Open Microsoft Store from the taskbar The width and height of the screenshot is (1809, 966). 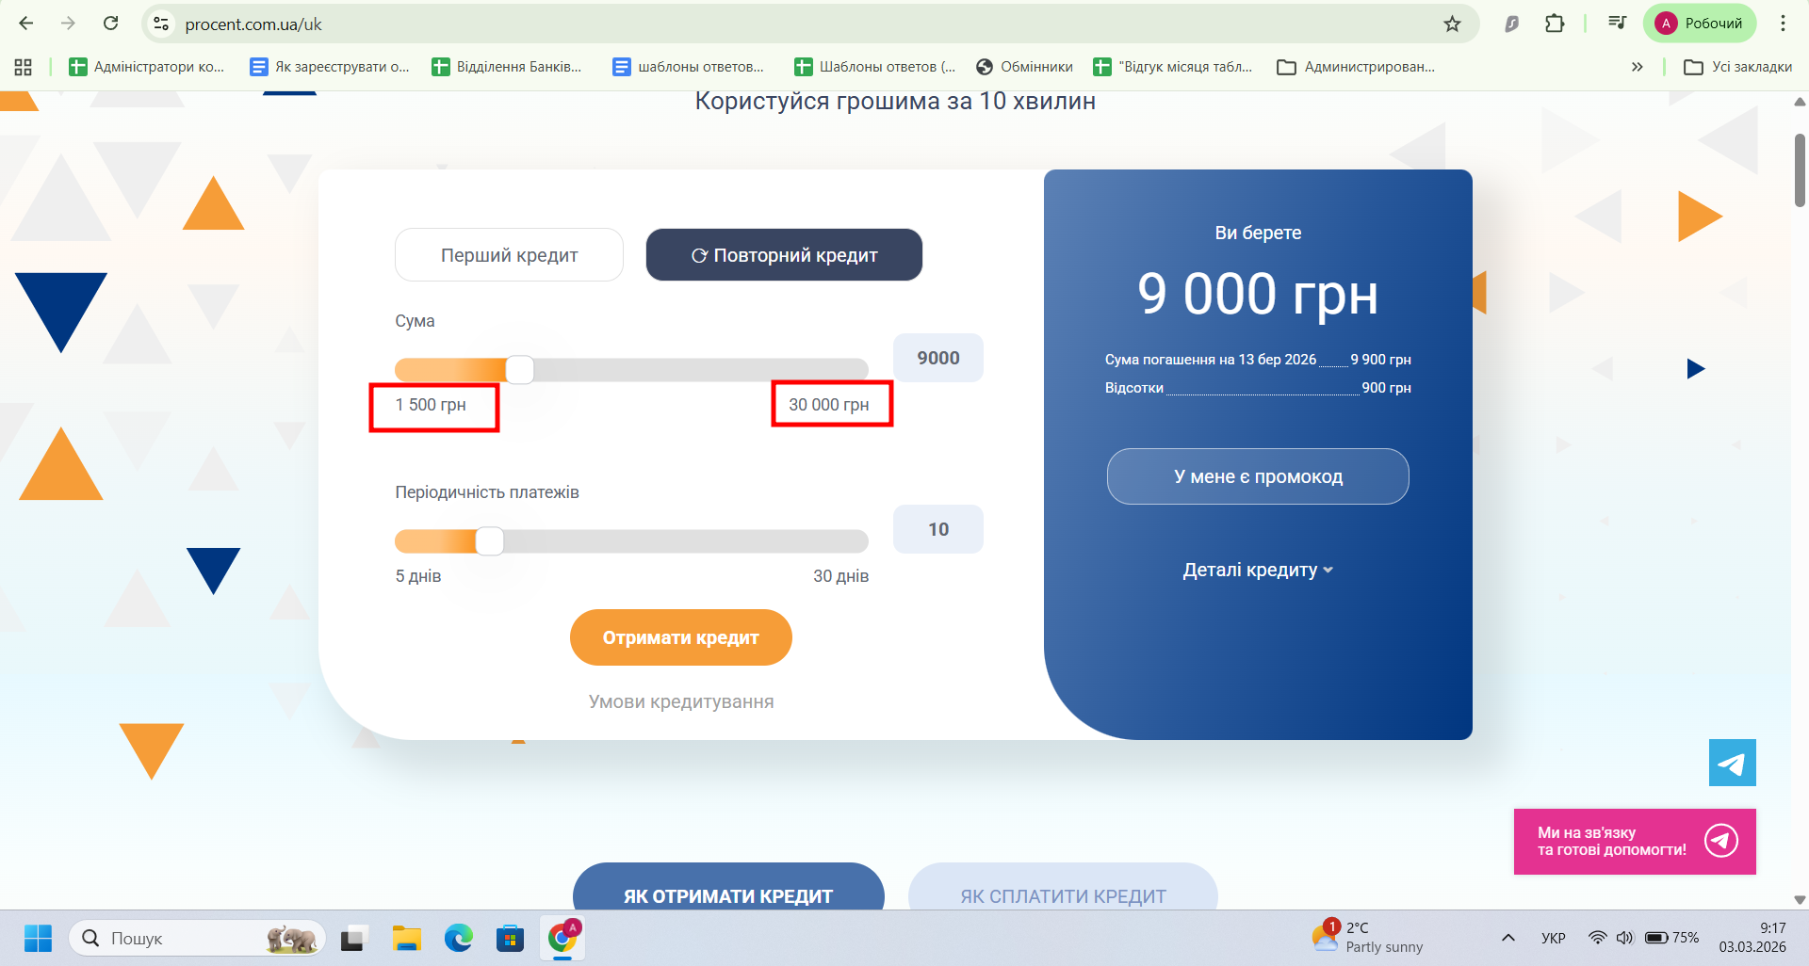click(510, 938)
